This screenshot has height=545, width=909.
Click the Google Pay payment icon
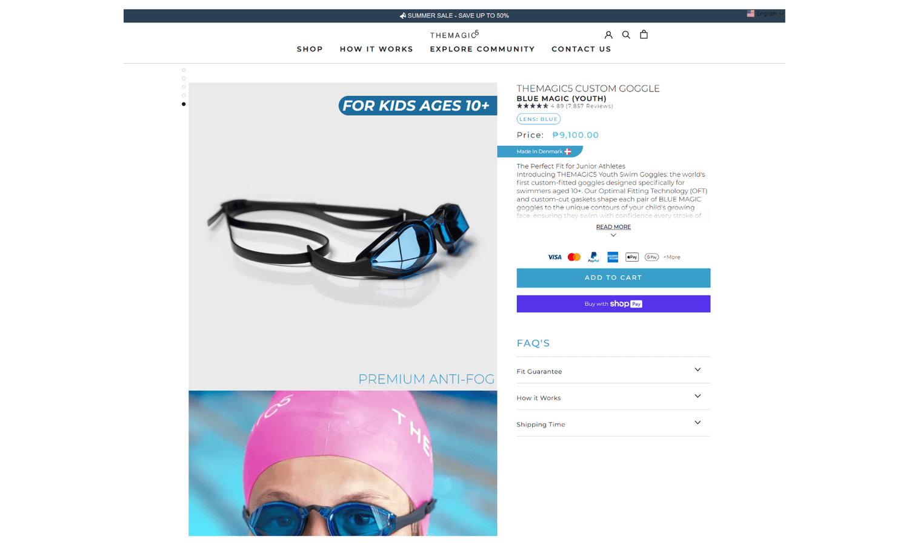[x=651, y=257]
